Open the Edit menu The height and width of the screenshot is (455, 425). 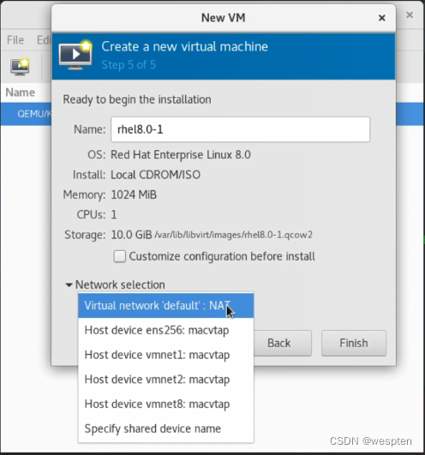pyautogui.click(x=44, y=40)
